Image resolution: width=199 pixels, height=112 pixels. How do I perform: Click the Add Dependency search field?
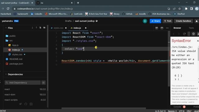[23, 83]
